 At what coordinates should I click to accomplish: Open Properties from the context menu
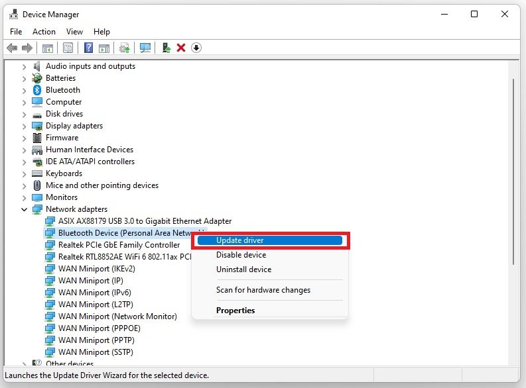point(235,311)
